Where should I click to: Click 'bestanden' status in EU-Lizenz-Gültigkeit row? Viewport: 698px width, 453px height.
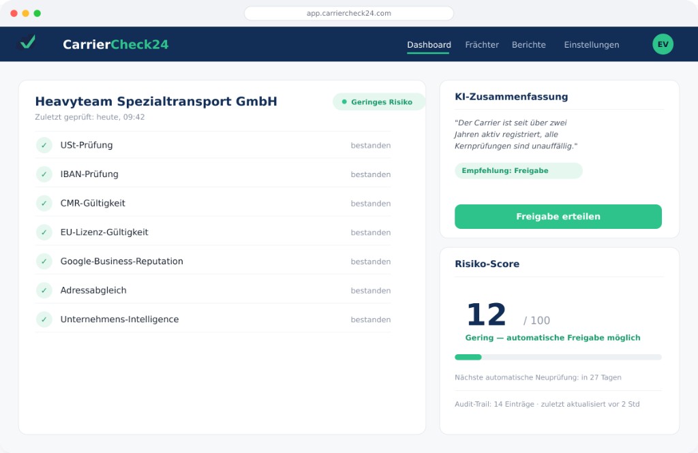[370, 233]
